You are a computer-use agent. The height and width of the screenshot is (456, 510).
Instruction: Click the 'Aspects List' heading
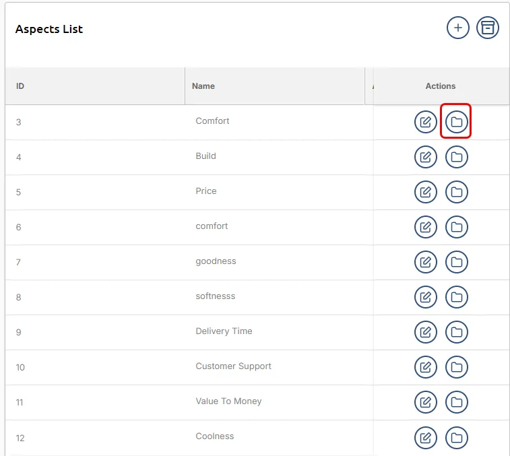(49, 29)
